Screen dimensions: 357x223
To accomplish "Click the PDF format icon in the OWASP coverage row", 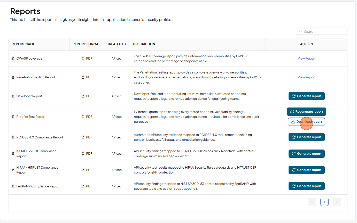I will (83, 59).
